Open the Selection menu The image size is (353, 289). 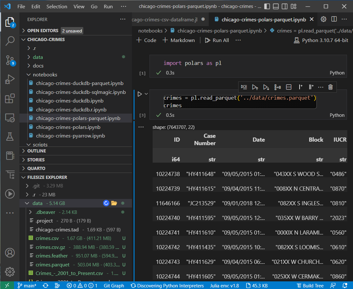coord(57,6)
